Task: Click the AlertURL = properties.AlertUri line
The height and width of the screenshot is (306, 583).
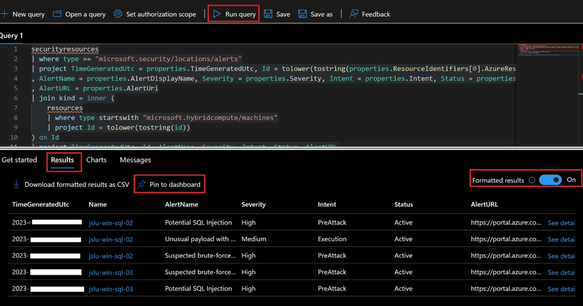Action: pos(95,89)
